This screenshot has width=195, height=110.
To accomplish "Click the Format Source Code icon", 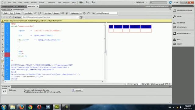I will tap(3, 75).
